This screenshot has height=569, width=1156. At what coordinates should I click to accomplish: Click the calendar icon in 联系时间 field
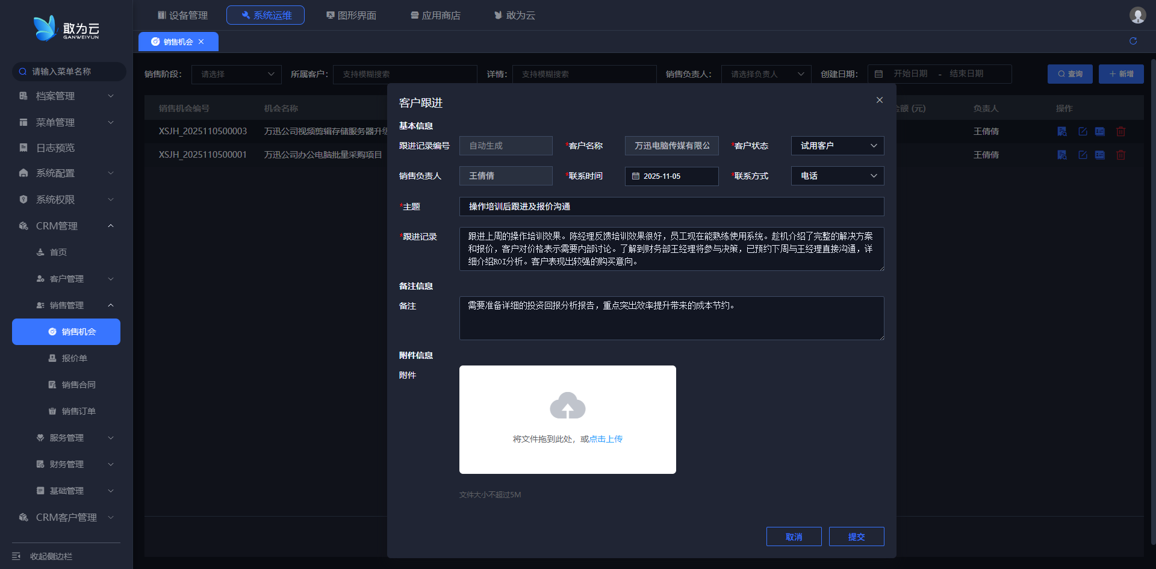(636, 176)
